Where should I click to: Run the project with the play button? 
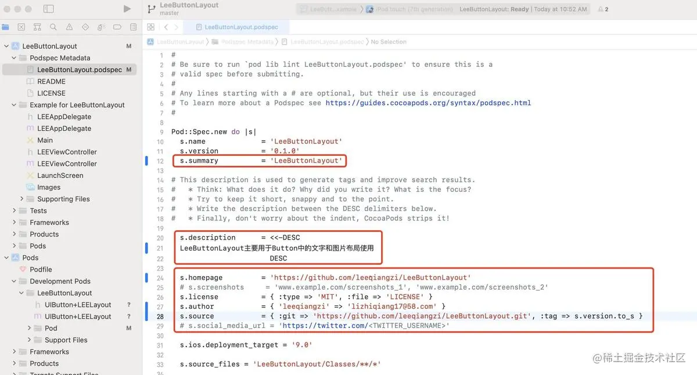(127, 9)
